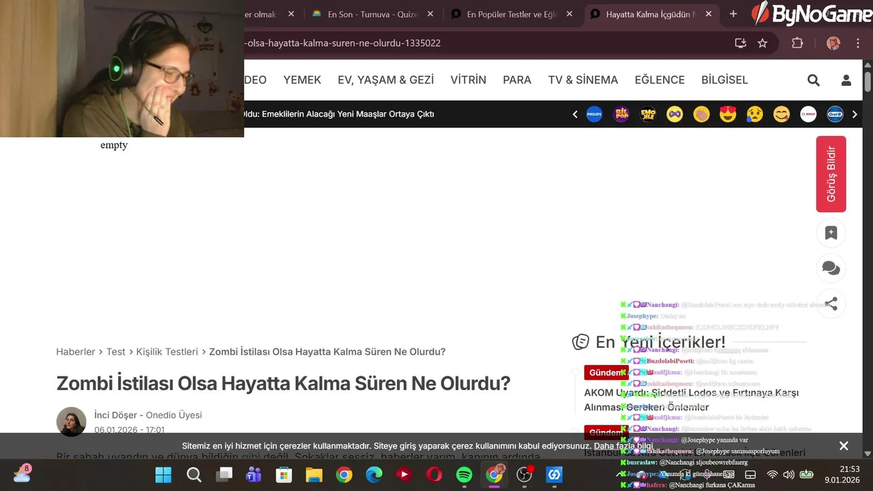Screen dimensions: 873x491
Task: Click the yummy smiling emoji icon
Action: 782,115
